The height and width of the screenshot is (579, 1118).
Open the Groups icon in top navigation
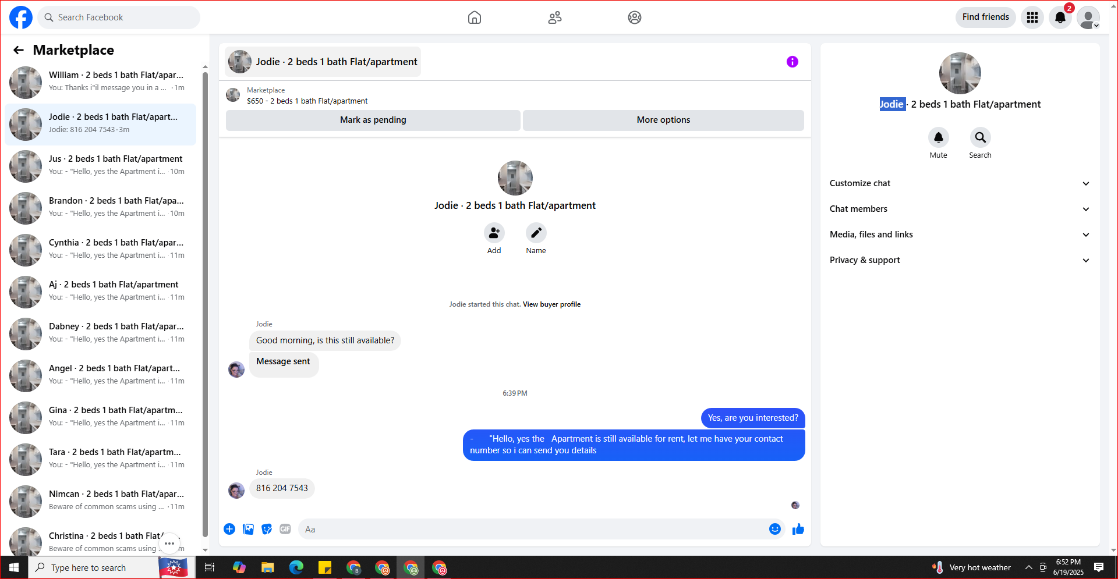(635, 17)
